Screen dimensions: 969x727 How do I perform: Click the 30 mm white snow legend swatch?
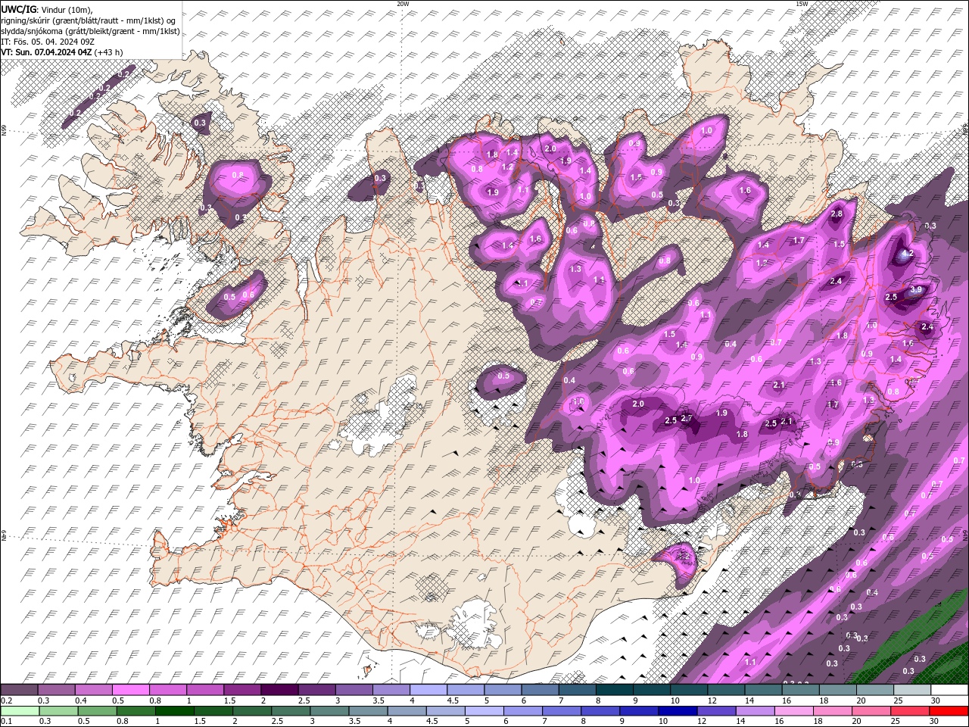[x=949, y=690]
